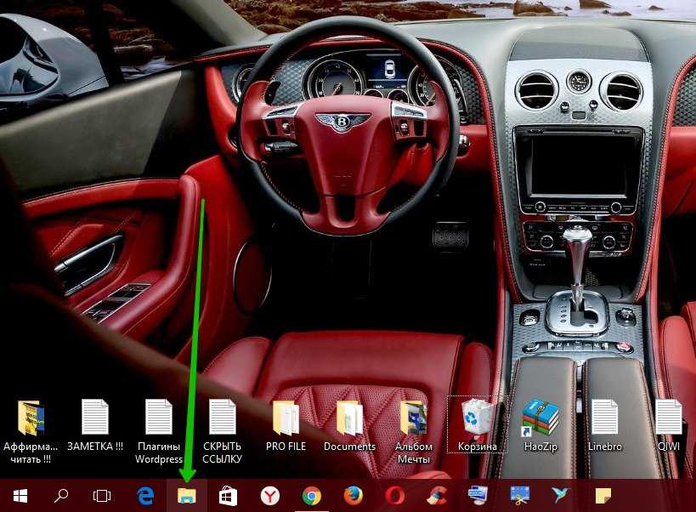Launch Mozilla Firefox from the taskbar
The height and width of the screenshot is (512, 696).
pyautogui.click(x=353, y=496)
